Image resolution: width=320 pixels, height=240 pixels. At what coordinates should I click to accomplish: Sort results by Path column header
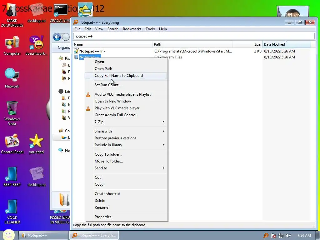[192, 44]
